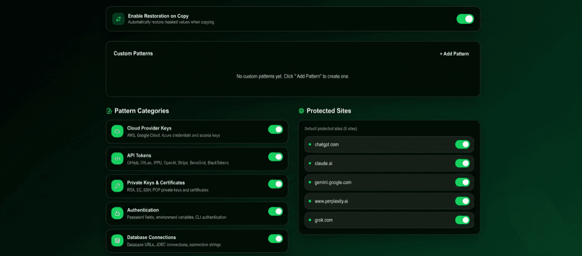
Task: Select the gemini.google.com site name
Action: tap(333, 182)
